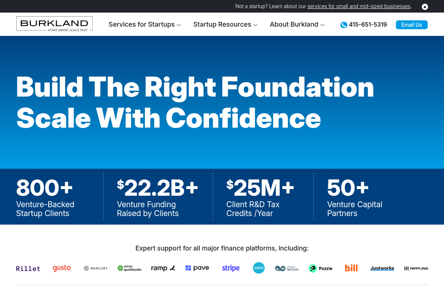Click the Rillet logo

tap(28, 268)
